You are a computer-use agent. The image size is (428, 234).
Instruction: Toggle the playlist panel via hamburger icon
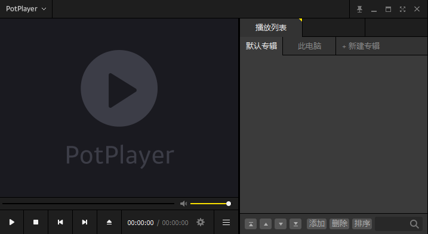[x=226, y=222]
